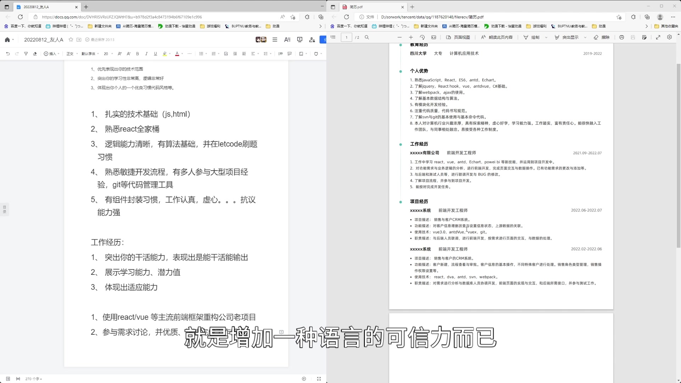Click the 数字文体 font style dropdown
Viewport: 681px width, 383px height.
90,53
